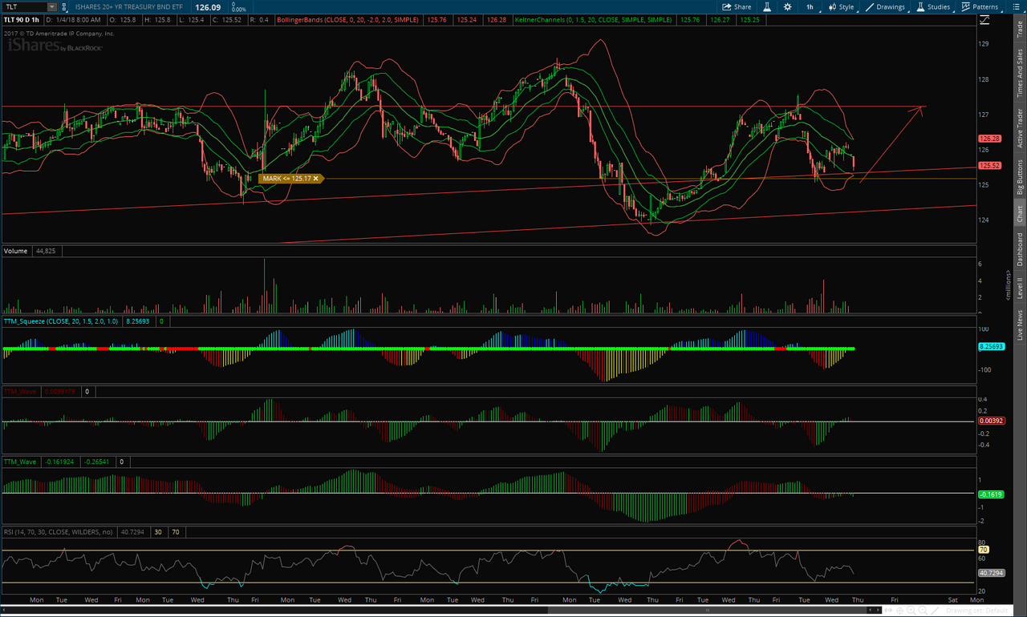Open the symbol selector dropdown arrow
The image size is (1027, 617).
pos(52,6)
